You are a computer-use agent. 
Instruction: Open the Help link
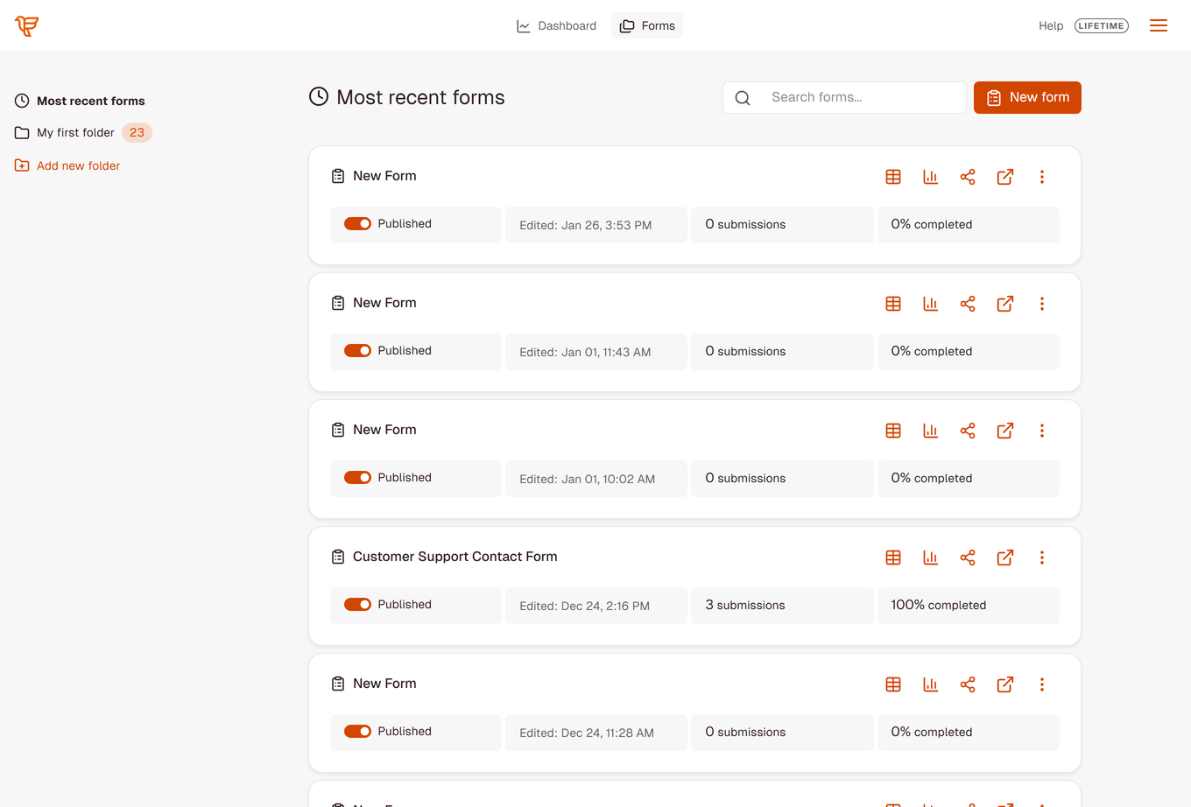tap(1051, 25)
